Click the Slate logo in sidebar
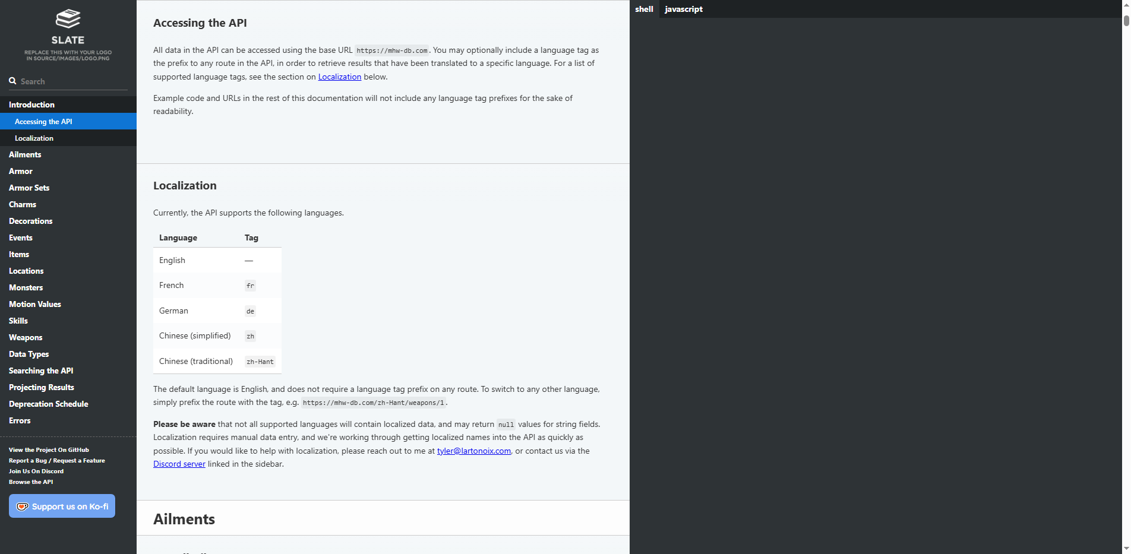 point(68,34)
